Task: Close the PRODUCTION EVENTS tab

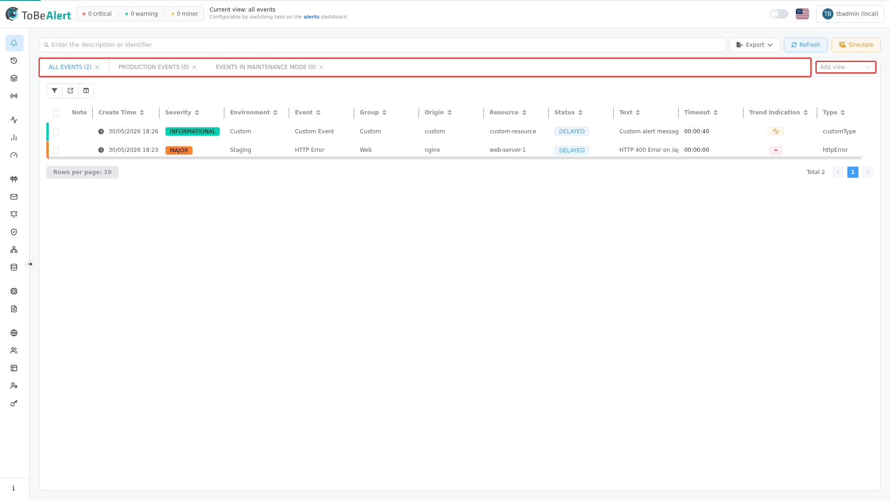Action: (x=194, y=67)
